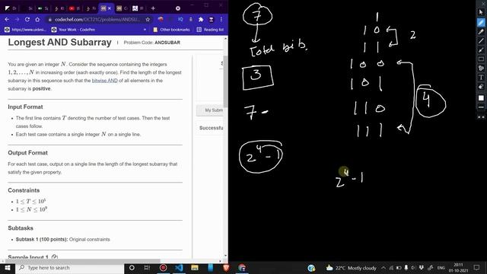Click the taskbar search box

[70, 268]
